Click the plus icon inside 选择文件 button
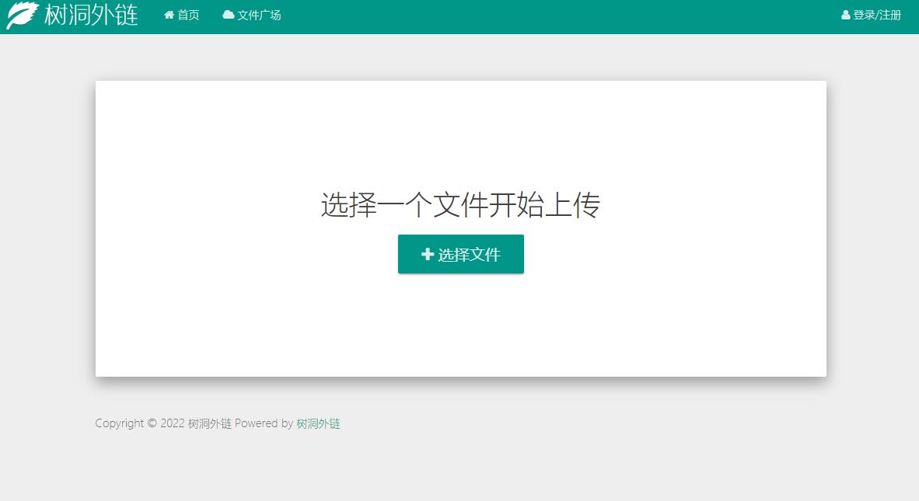This screenshot has height=501, width=919. 427,254
